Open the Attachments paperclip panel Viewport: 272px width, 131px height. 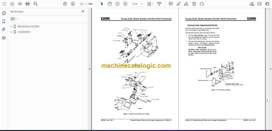(x=4, y=30)
